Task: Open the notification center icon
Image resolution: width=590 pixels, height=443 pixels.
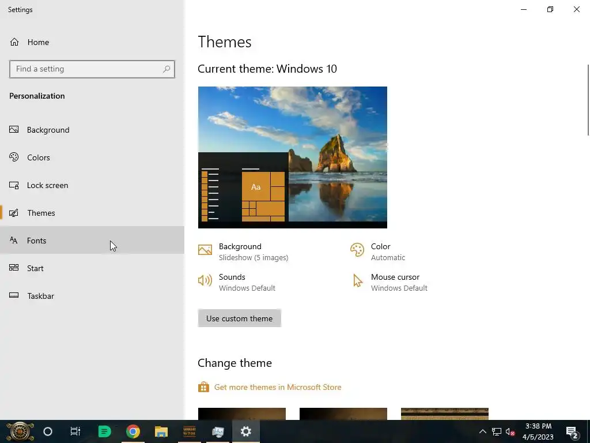Action: click(572, 432)
